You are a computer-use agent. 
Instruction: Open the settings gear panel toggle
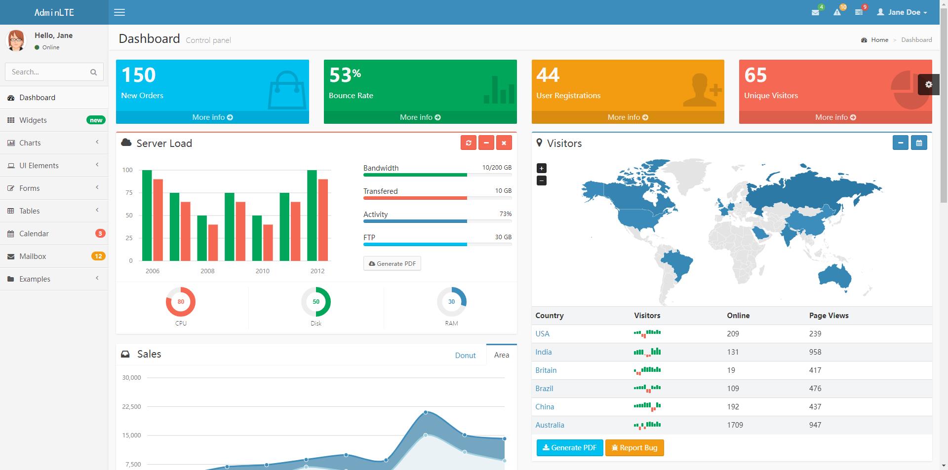click(x=929, y=84)
